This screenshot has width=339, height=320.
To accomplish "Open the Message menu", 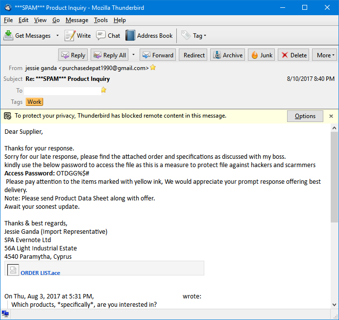I will (x=77, y=20).
